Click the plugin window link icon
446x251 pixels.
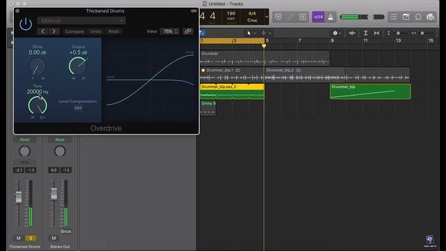(187, 31)
